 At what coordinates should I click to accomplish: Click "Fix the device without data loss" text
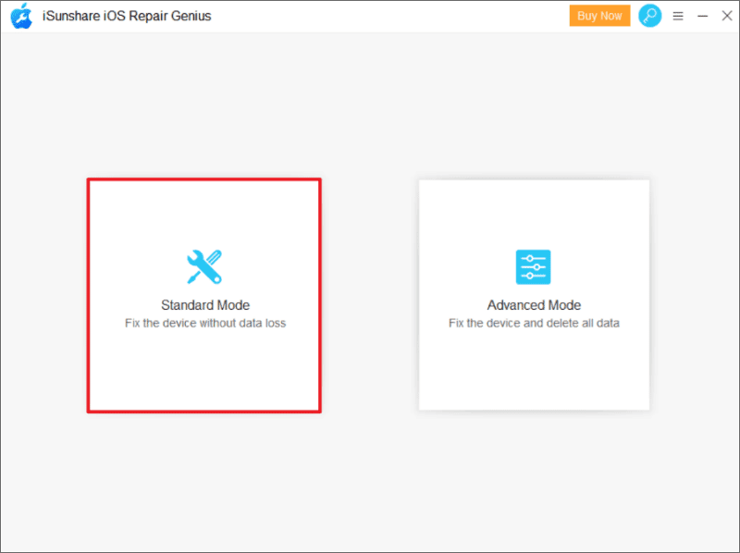tap(204, 324)
